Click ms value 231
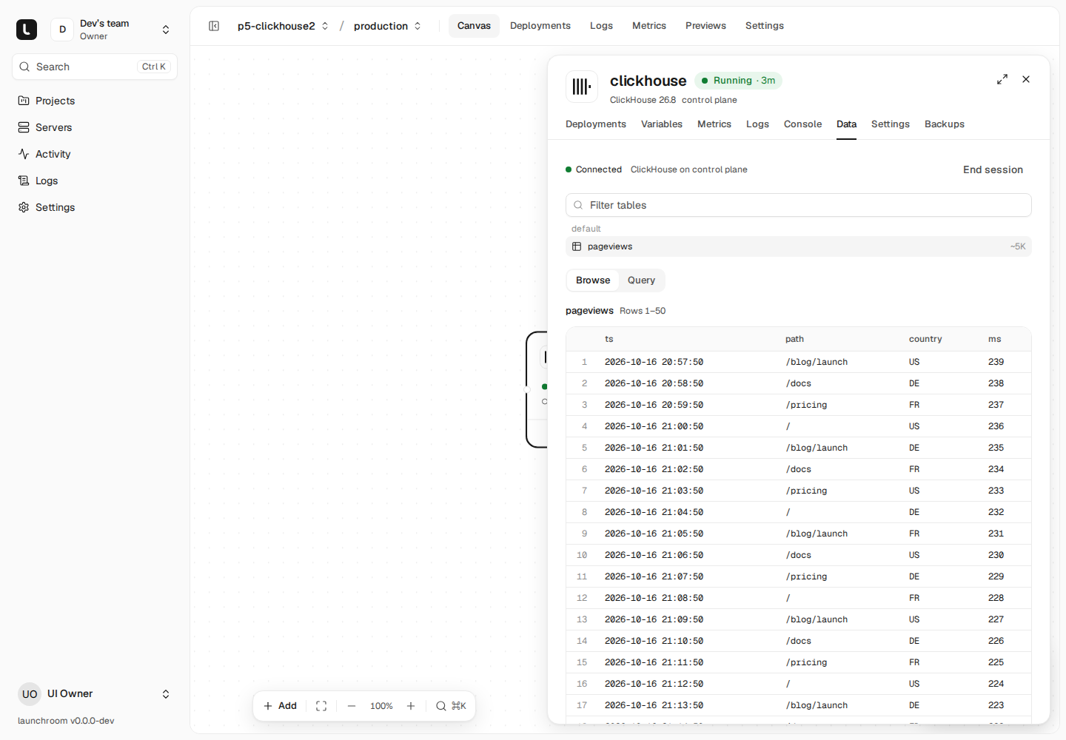The image size is (1066, 740). (996, 534)
